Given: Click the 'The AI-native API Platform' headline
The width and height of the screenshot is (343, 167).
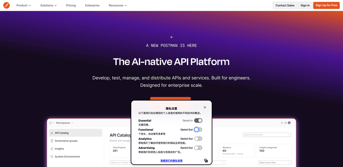Looking at the screenshot, I should coord(171,61).
